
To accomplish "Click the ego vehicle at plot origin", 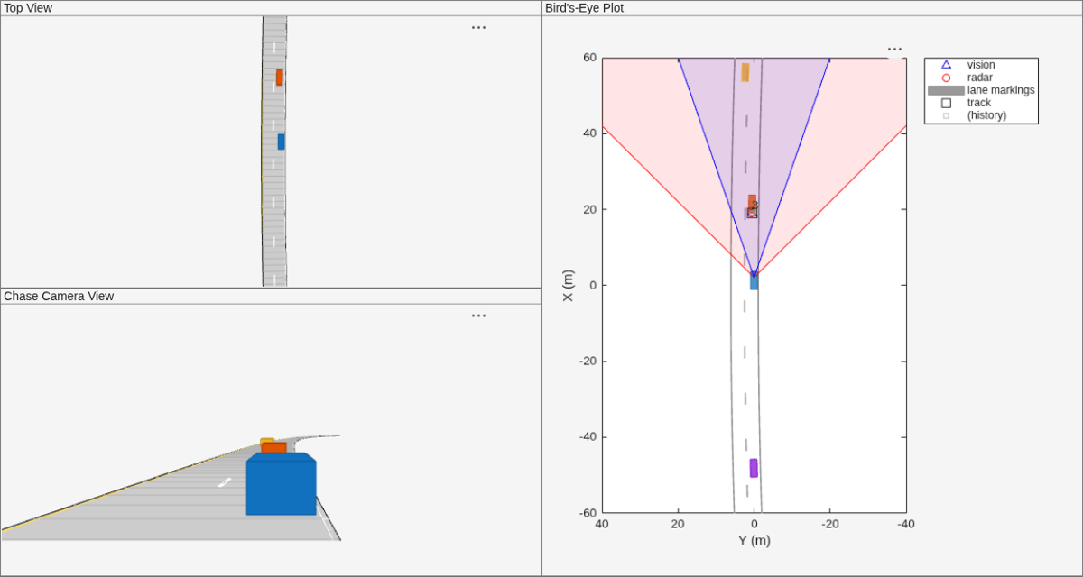I will click(x=754, y=281).
